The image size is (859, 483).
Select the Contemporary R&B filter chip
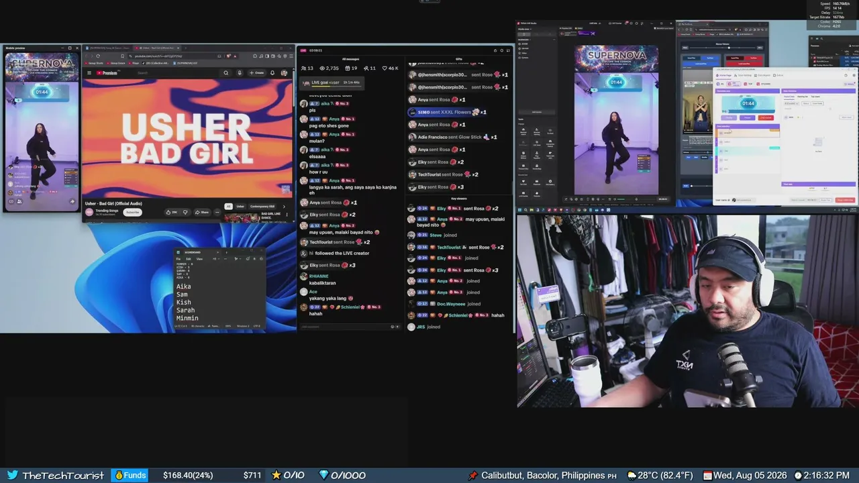click(x=262, y=207)
